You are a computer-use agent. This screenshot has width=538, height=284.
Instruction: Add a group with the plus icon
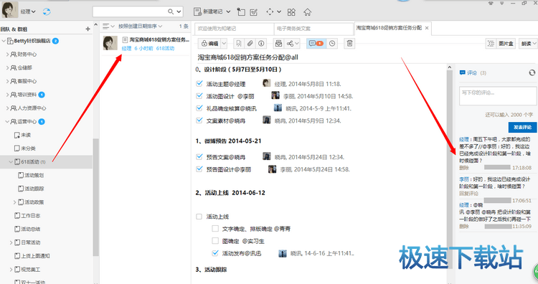(x=88, y=29)
